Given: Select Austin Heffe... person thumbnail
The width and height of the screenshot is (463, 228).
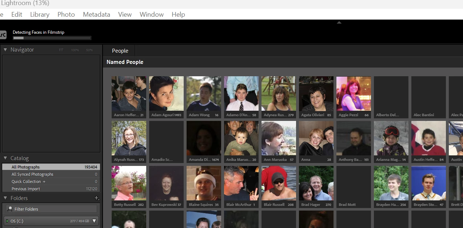Looking at the screenshot, I should pyautogui.click(x=428, y=138).
